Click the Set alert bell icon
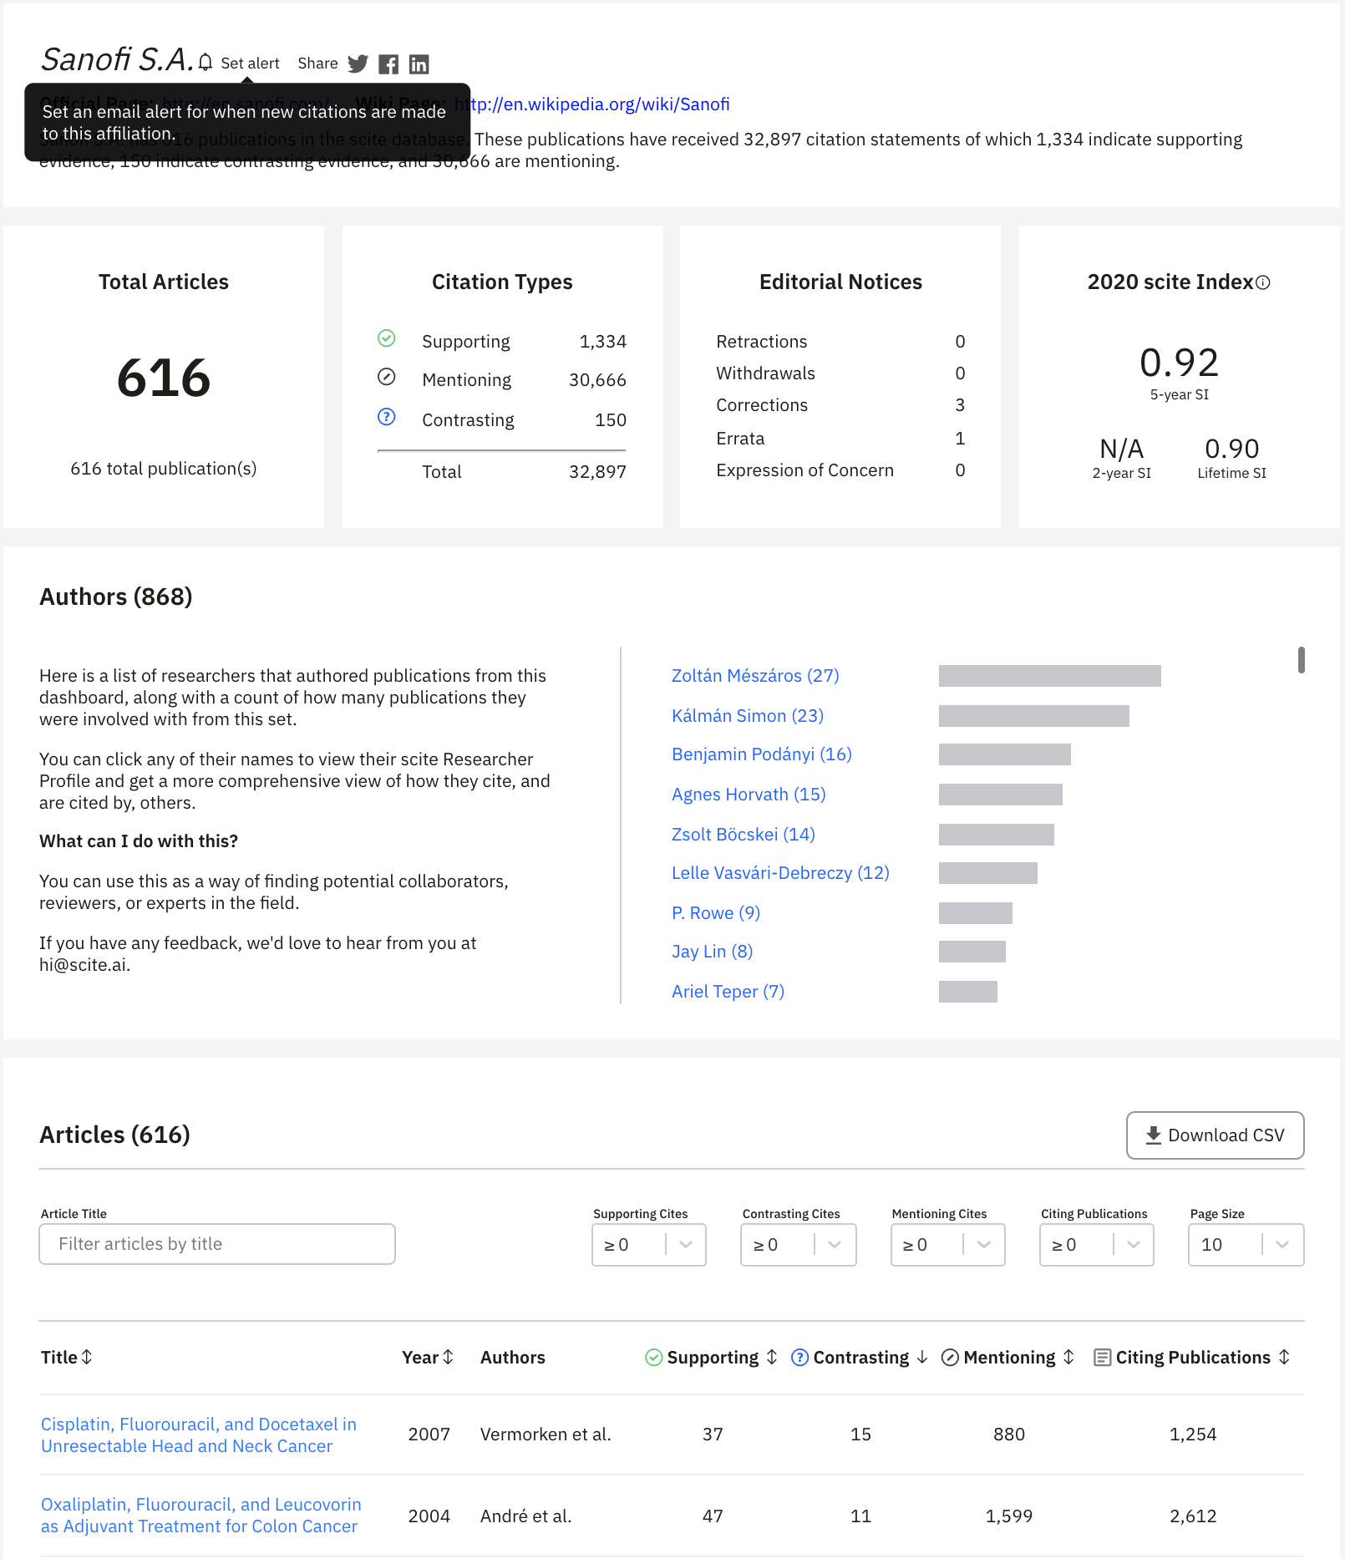Viewport: 1345px width, 1559px height. 206,63
